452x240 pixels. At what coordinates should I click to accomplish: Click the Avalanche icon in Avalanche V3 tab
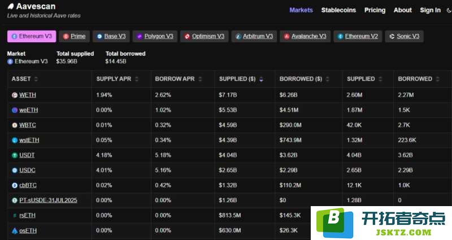click(286, 37)
